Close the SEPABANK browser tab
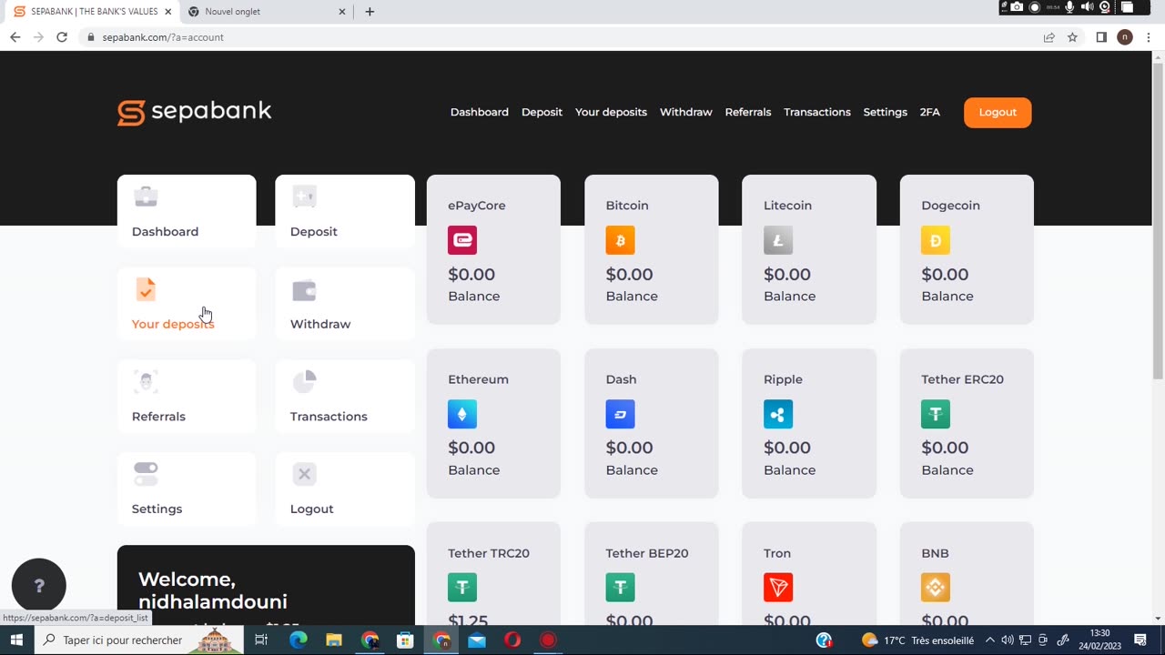Image resolution: width=1165 pixels, height=655 pixels. pos(167,12)
